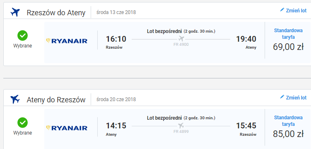Image resolution: width=311 pixels, height=149 pixels.
Task: Click the 16:10 Rzeszów departure time
Action: point(116,39)
